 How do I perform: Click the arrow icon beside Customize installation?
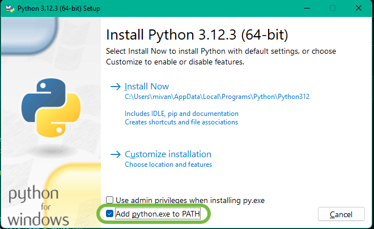click(x=116, y=154)
